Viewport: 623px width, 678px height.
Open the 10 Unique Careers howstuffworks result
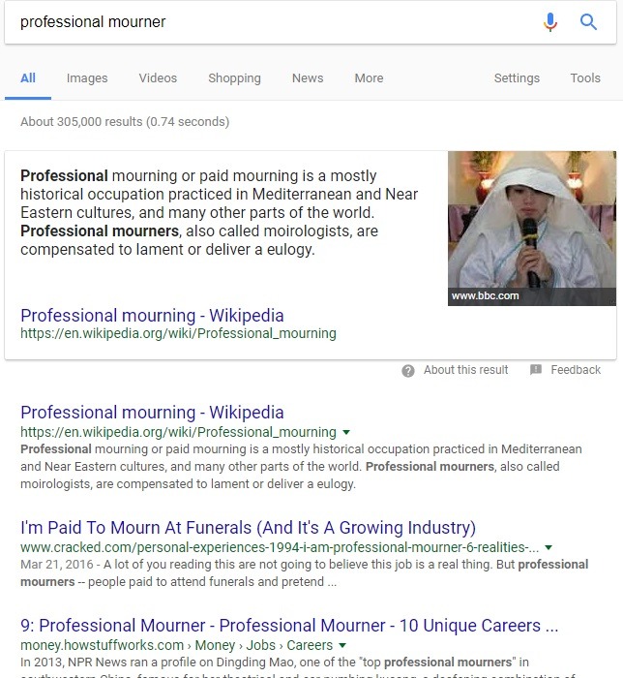[289, 626]
